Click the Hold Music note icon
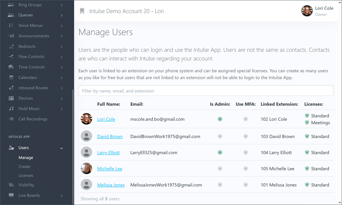Screen dimensions: 342x205 (11, 109)
